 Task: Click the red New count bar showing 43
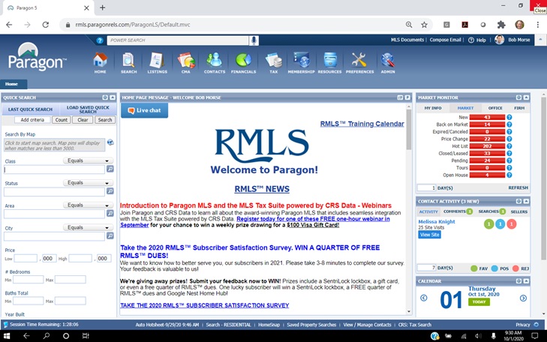pos(487,117)
